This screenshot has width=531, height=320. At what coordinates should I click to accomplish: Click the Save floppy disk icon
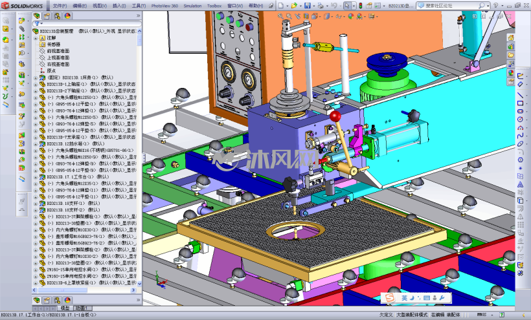(307, 6)
